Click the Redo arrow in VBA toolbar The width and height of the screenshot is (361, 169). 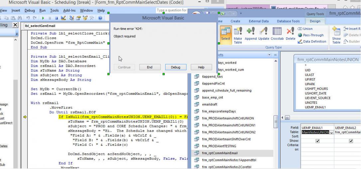(x=35, y=18)
